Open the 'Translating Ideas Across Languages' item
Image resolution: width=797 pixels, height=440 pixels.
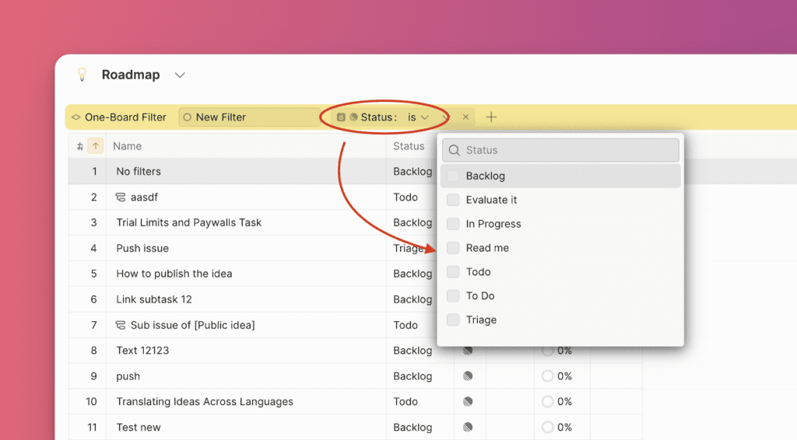point(205,402)
